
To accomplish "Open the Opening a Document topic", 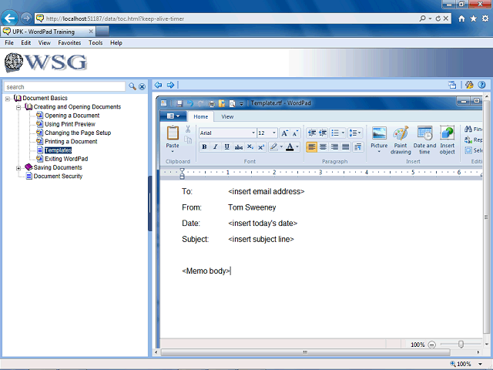I will pyautogui.click(x=72, y=116).
